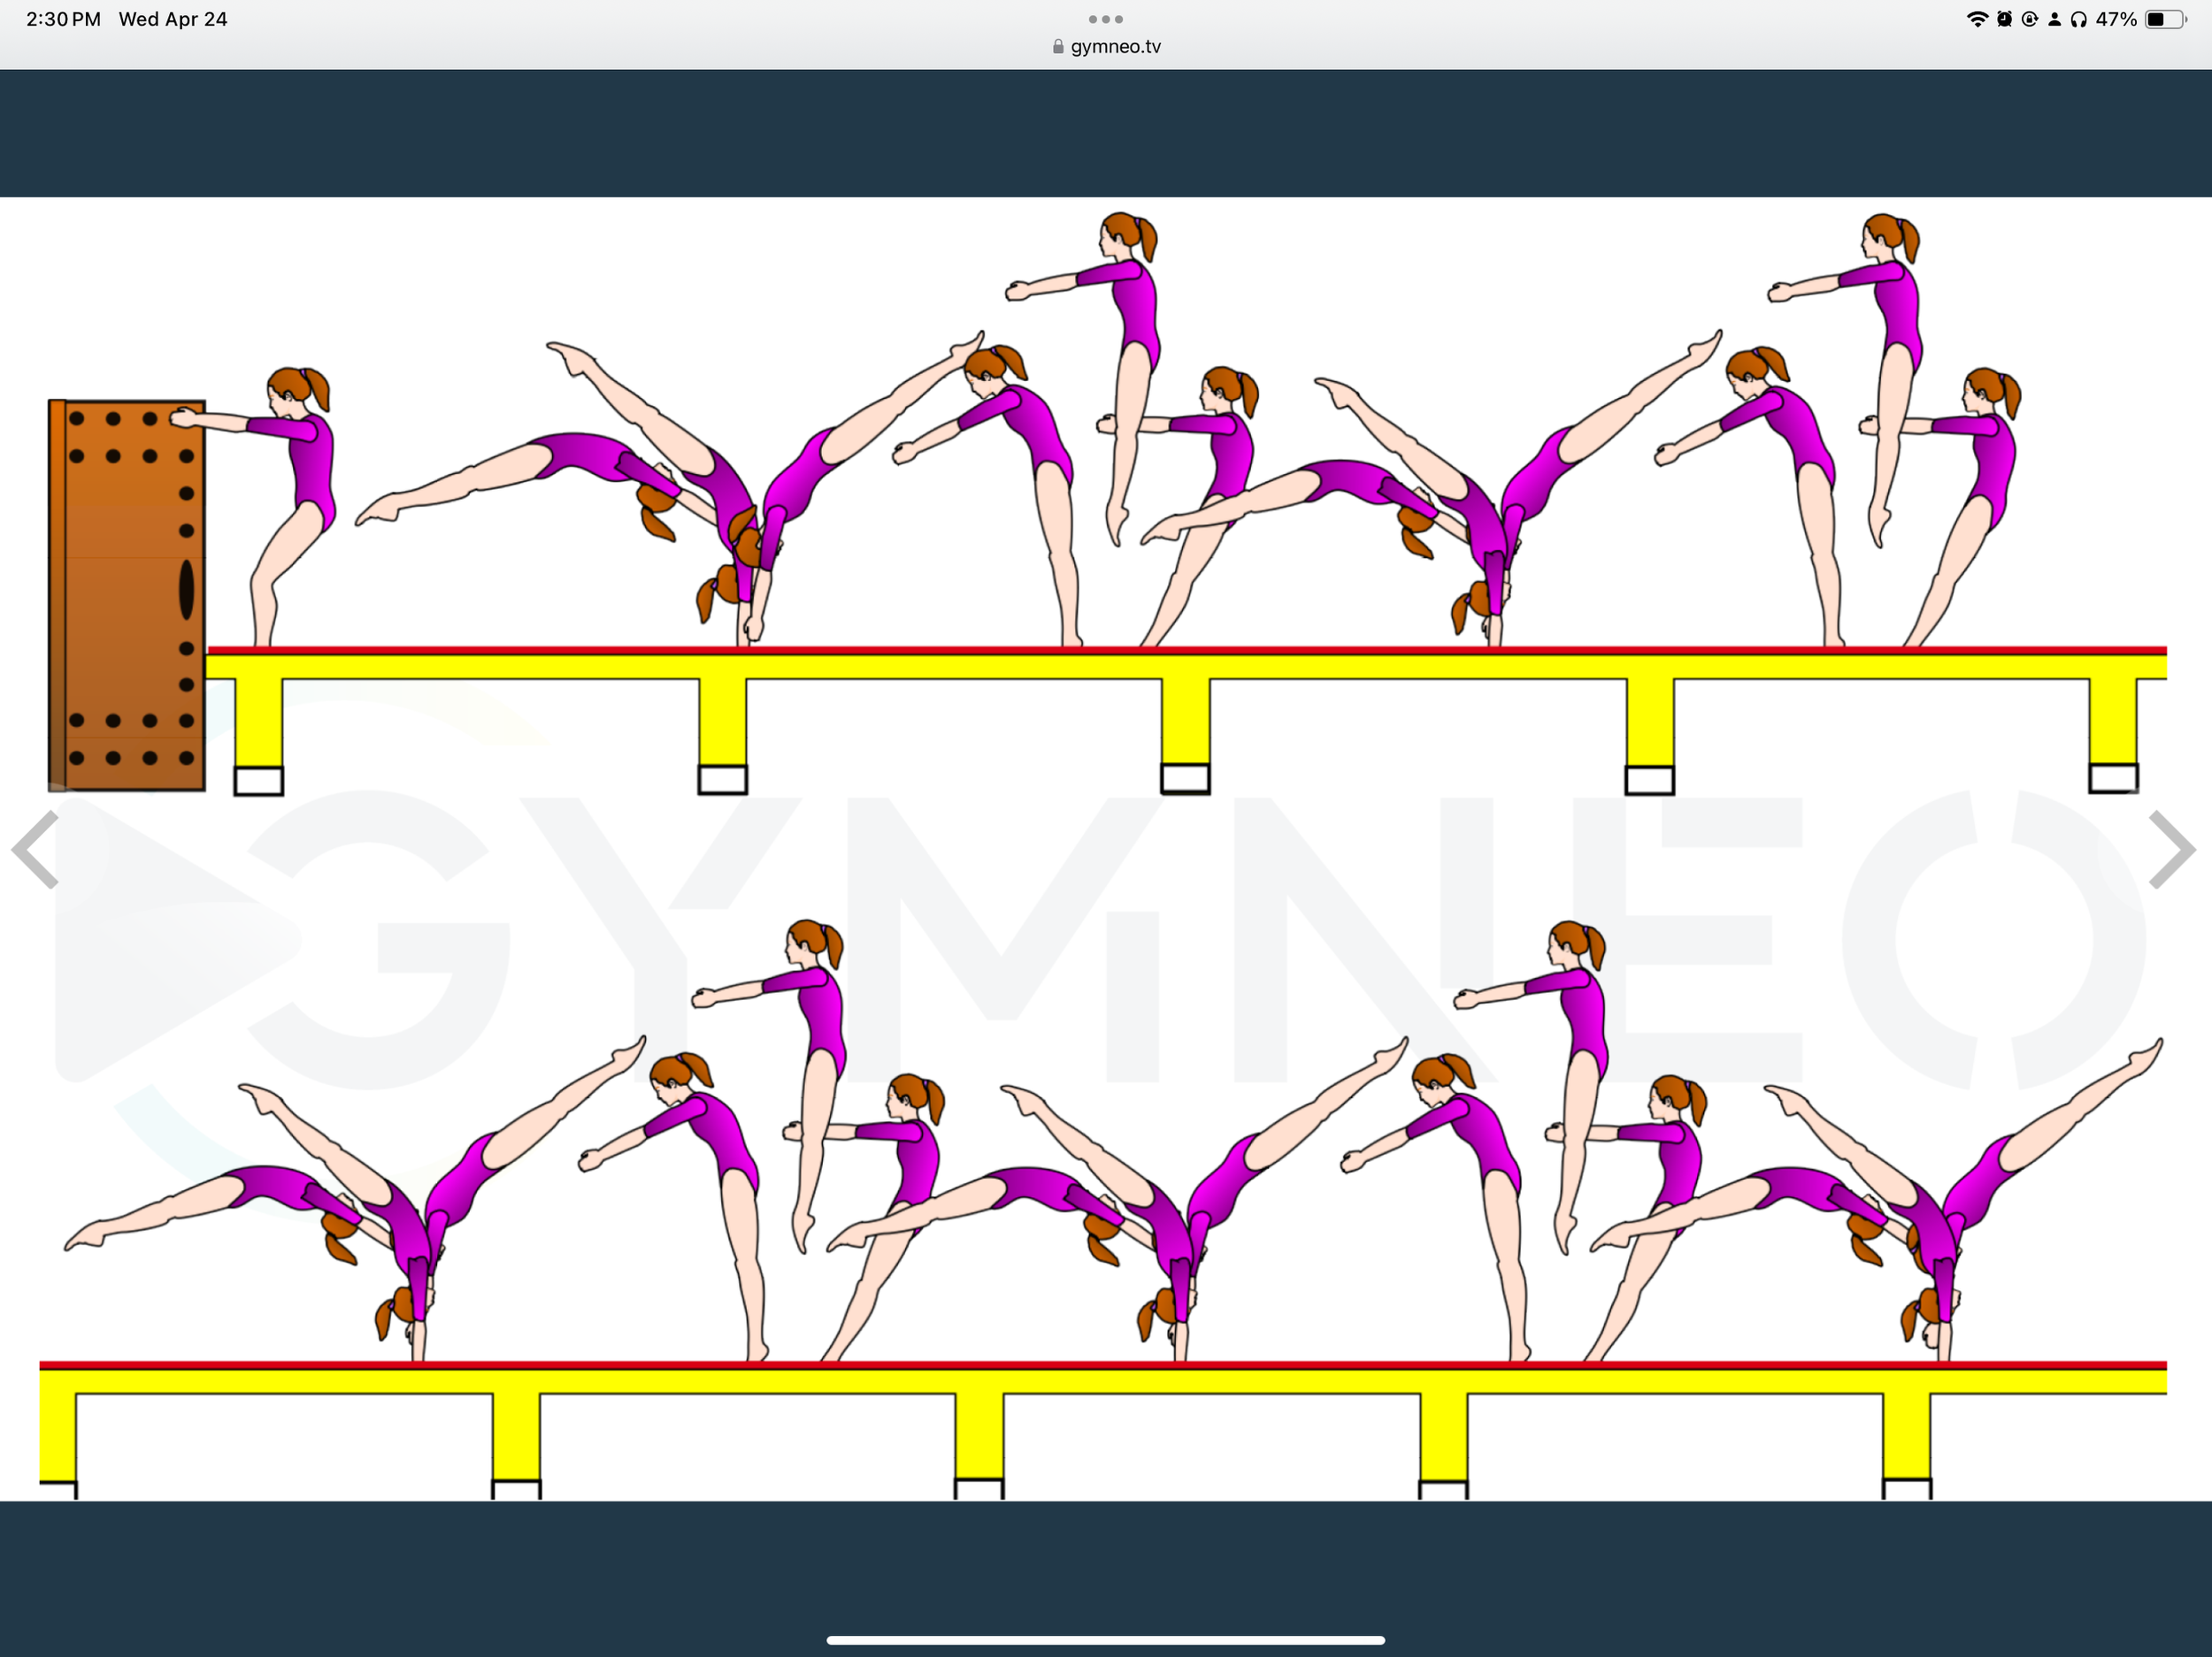
Task: Tap the Wed Apr 24 date
Action: (x=173, y=19)
